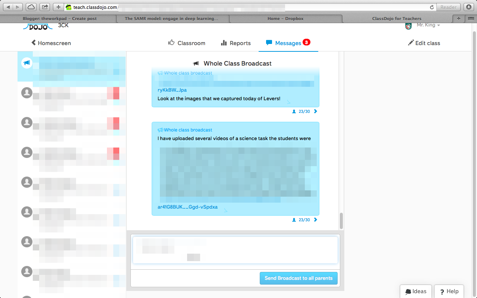Image resolution: width=477 pixels, height=298 pixels.
Task: Go back with the Safari back arrow
Action: [x=8, y=7]
